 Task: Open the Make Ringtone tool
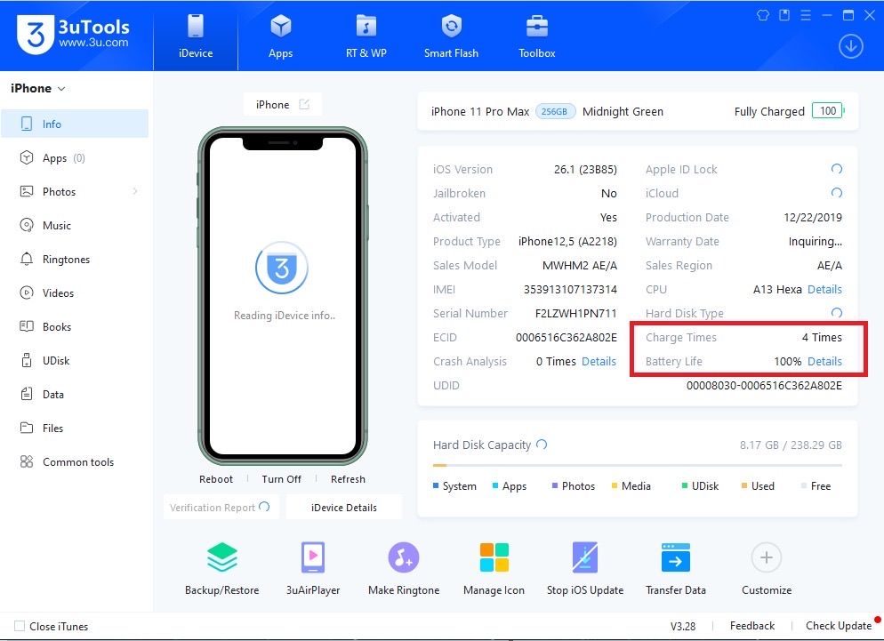[404, 558]
